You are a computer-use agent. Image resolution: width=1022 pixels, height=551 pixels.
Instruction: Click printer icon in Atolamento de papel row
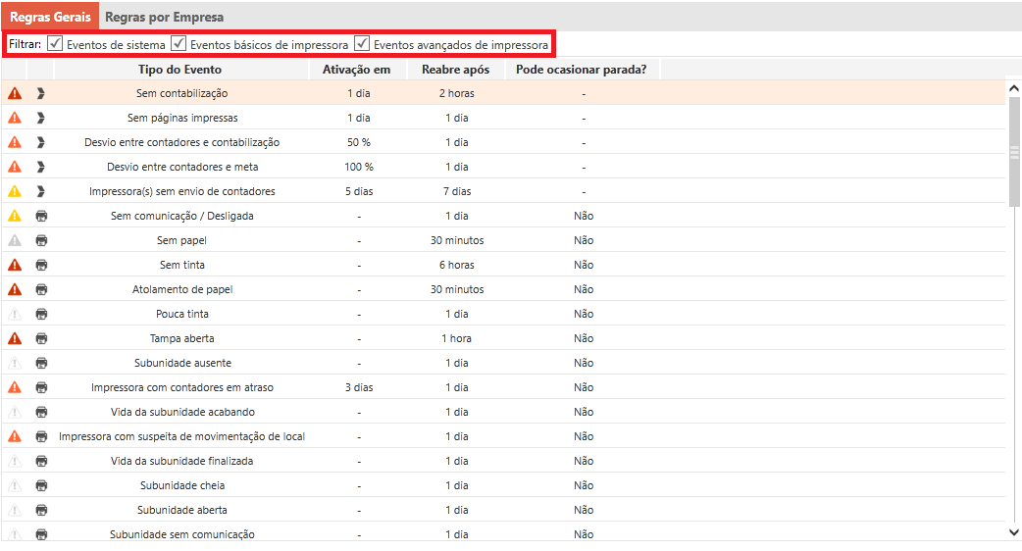[x=41, y=289]
